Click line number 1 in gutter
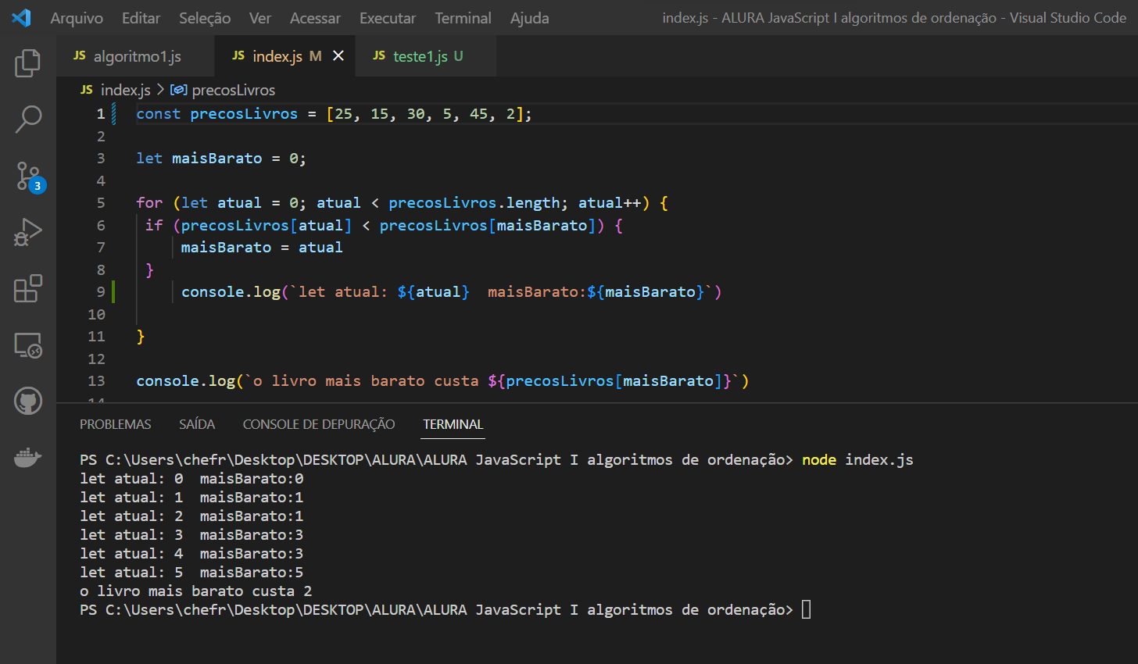1138x664 pixels. coord(101,114)
